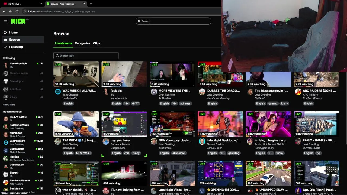Screen dimensions: 347x195
Task: Click the main Search field
Action: pyautogui.click(x=173, y=21)
